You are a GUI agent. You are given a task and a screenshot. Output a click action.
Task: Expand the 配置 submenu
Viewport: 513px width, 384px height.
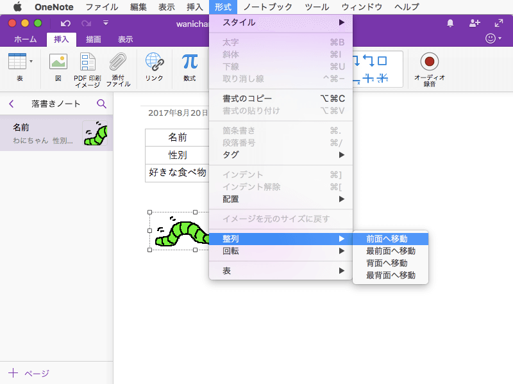tap(281, 199)
